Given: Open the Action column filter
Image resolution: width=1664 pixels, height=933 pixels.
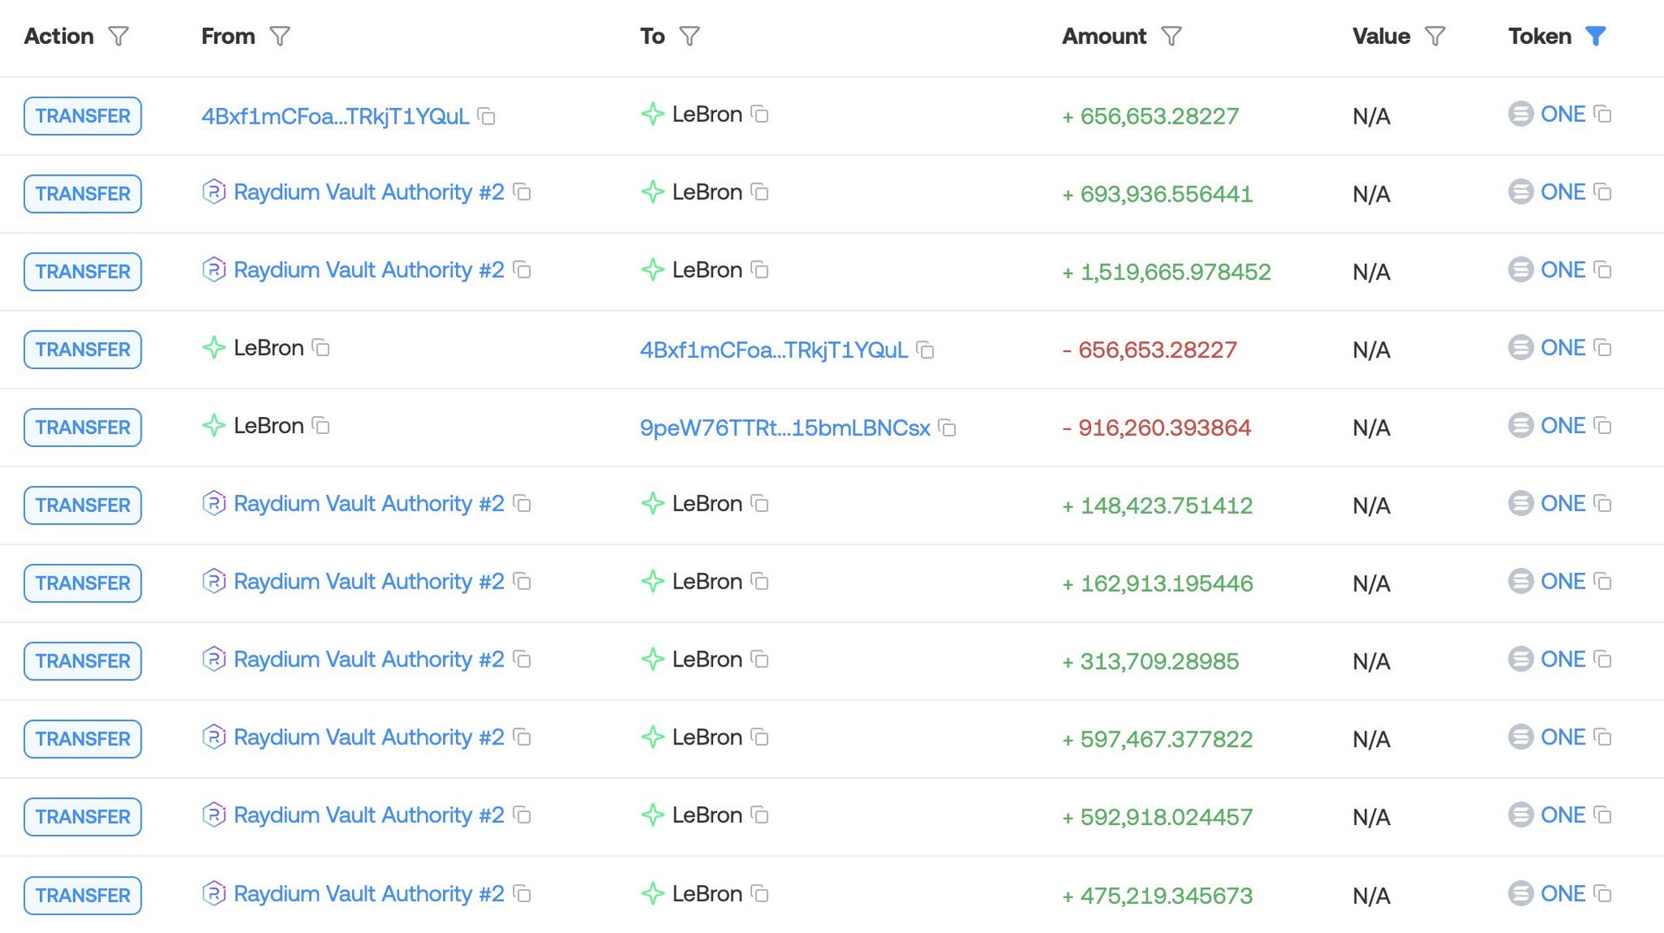Looking at the screenshot, I should 119,37.
